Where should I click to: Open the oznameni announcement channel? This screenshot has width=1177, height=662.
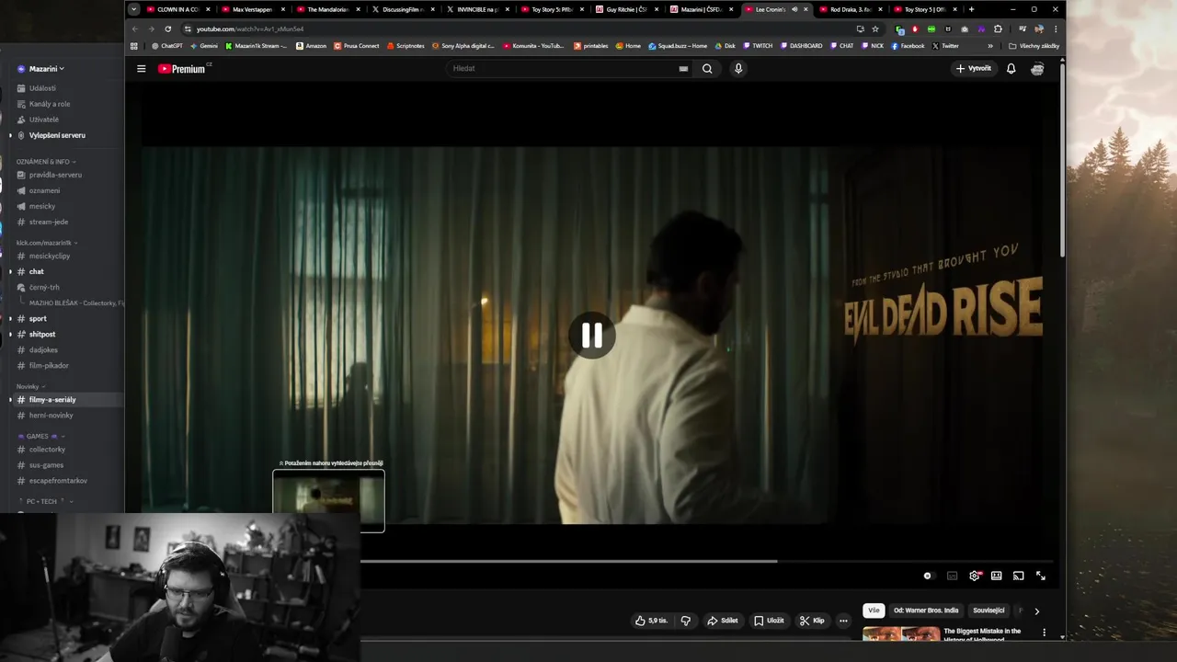point(44,190)
